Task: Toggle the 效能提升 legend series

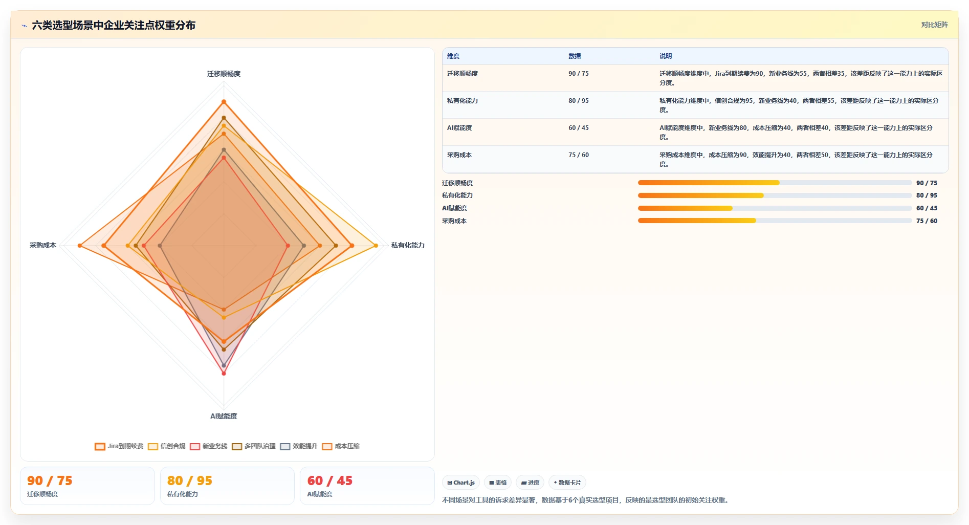Action: pyautogui.click(x=299, y=446)
